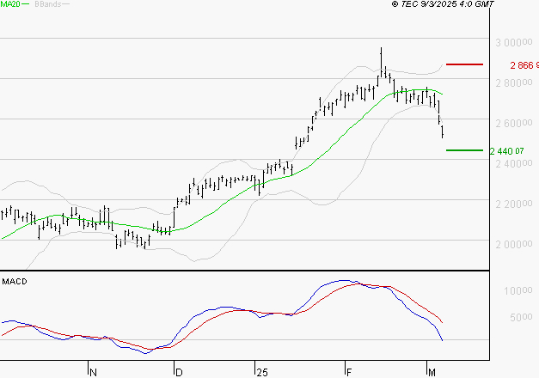Click the 25 year marker on time axis

pyautogui.click(x=262, y=373)
